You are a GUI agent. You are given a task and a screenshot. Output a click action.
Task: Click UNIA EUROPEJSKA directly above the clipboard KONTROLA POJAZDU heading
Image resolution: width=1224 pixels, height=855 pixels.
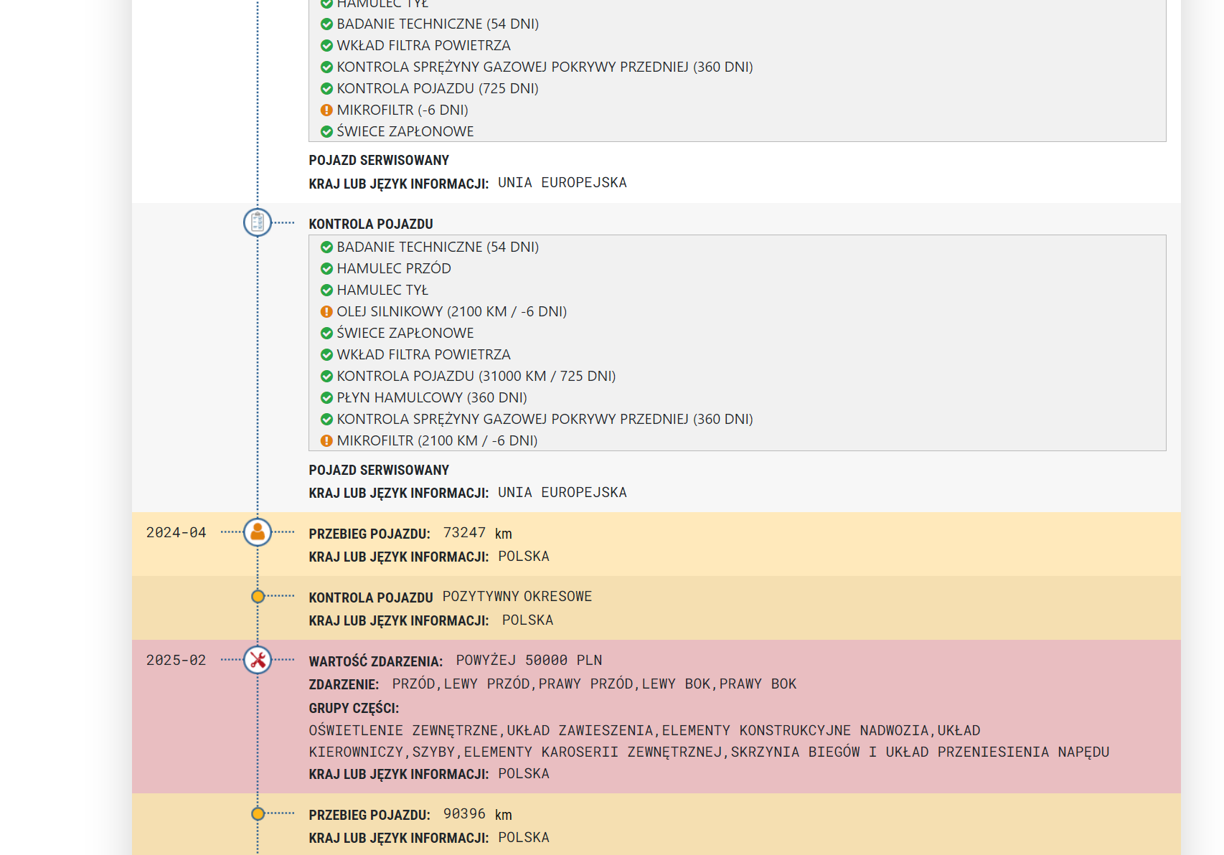click(x=562, y=183)
